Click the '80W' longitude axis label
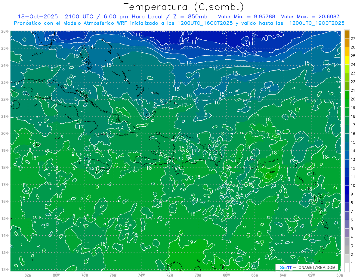361x279 pixels. [x=56, y=275]
